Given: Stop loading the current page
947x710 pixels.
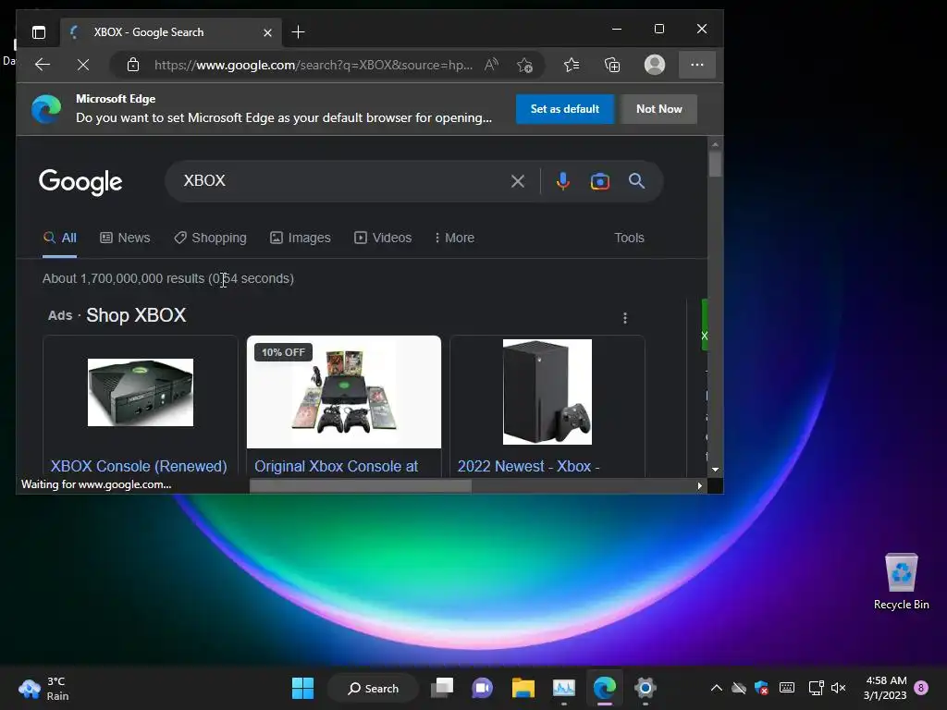Looking at the screenshot, I should [83, 65].
